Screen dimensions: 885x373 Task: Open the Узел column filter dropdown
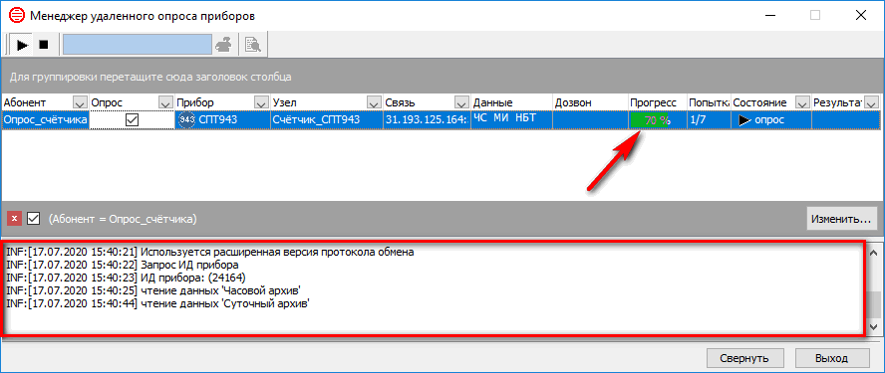(x=374, y=102)
